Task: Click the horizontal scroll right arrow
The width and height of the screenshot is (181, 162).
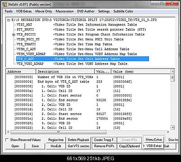Action: pos(168,132)
